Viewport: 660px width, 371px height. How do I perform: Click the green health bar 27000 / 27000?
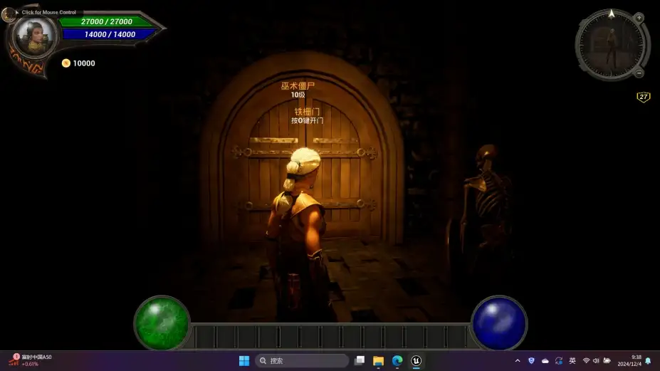pos(107,21)
